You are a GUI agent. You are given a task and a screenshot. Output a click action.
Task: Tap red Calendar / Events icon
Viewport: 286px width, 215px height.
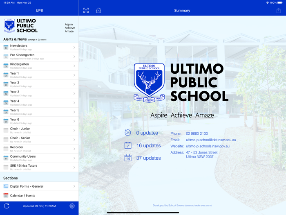(x=6, y=195)
